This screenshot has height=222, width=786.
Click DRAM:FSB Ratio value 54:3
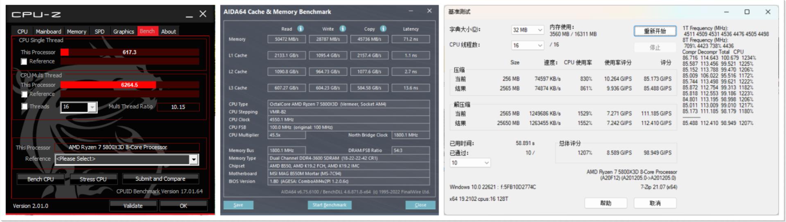tap(411, 150)
